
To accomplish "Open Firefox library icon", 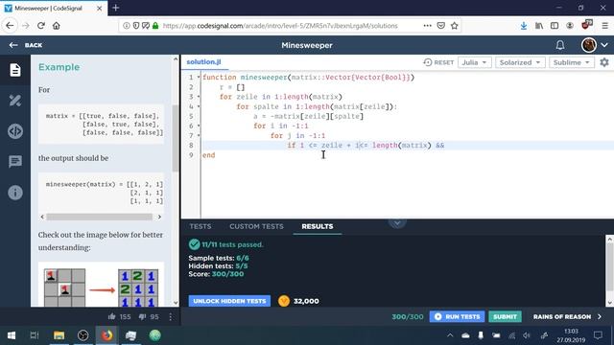I will pyautogui.click(x=539, y=26).
